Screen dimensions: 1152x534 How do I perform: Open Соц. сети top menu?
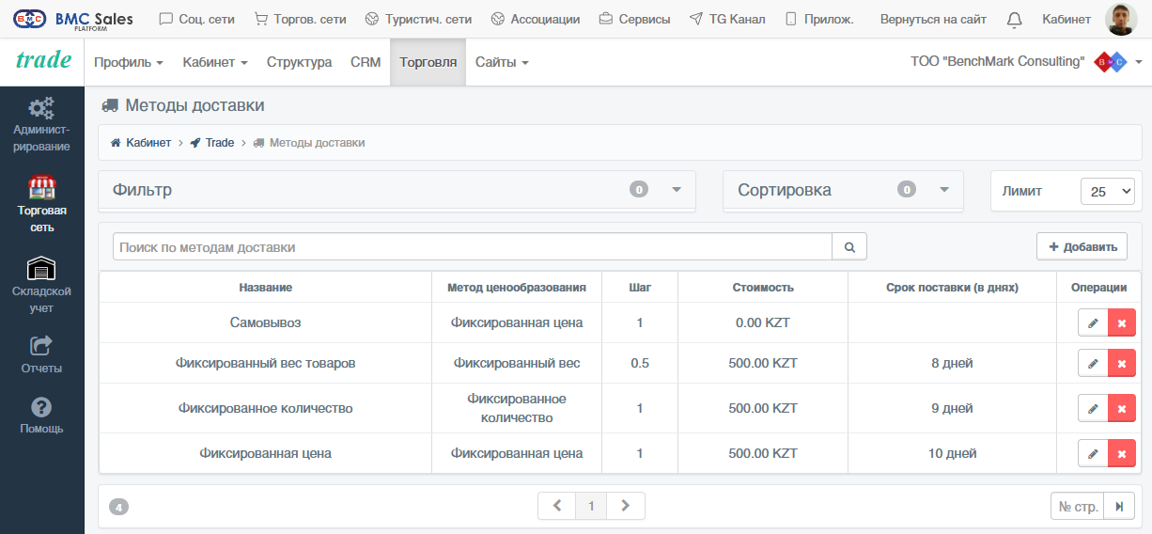tap(196, 19)
